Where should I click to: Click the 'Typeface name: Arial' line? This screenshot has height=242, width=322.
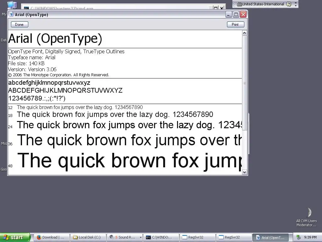pos(32,57)
